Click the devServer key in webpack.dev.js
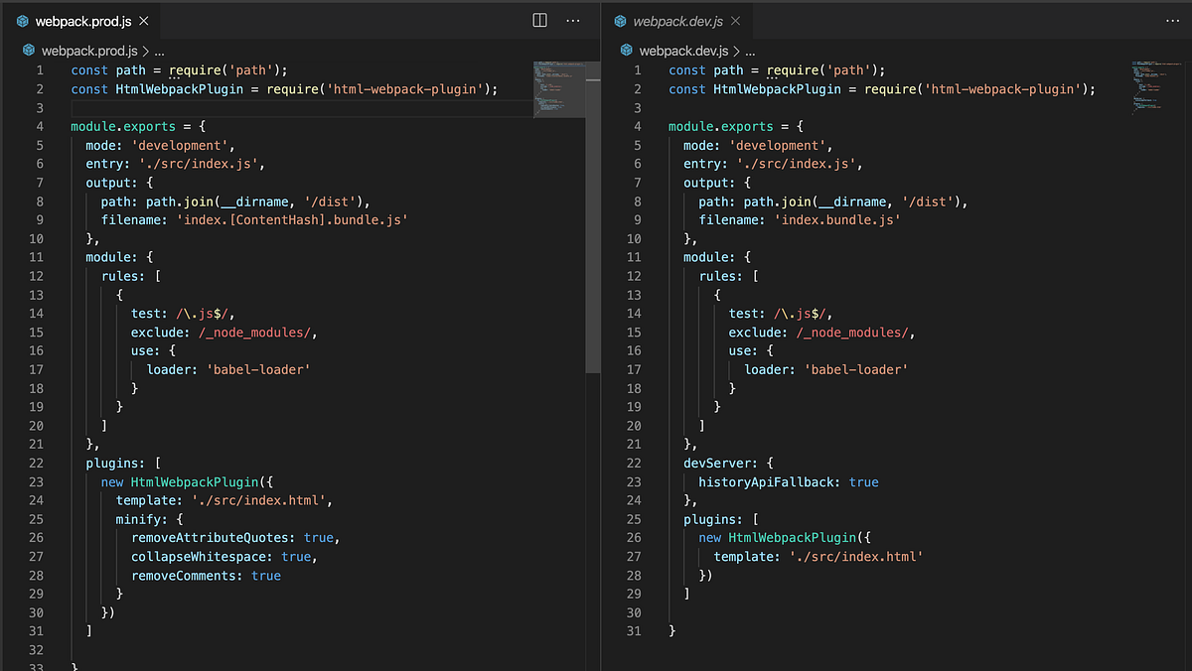1192x671 pixels. [x=716, y=463]
